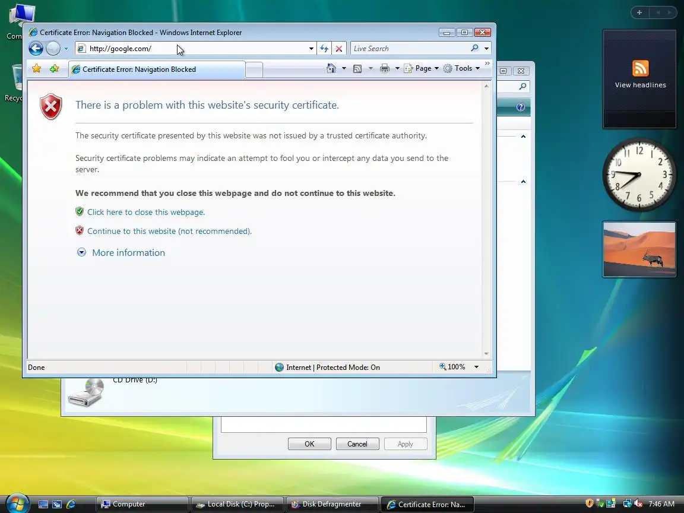
Task: Expand the Print options dropdown arrow
Action: pos(397,68)
